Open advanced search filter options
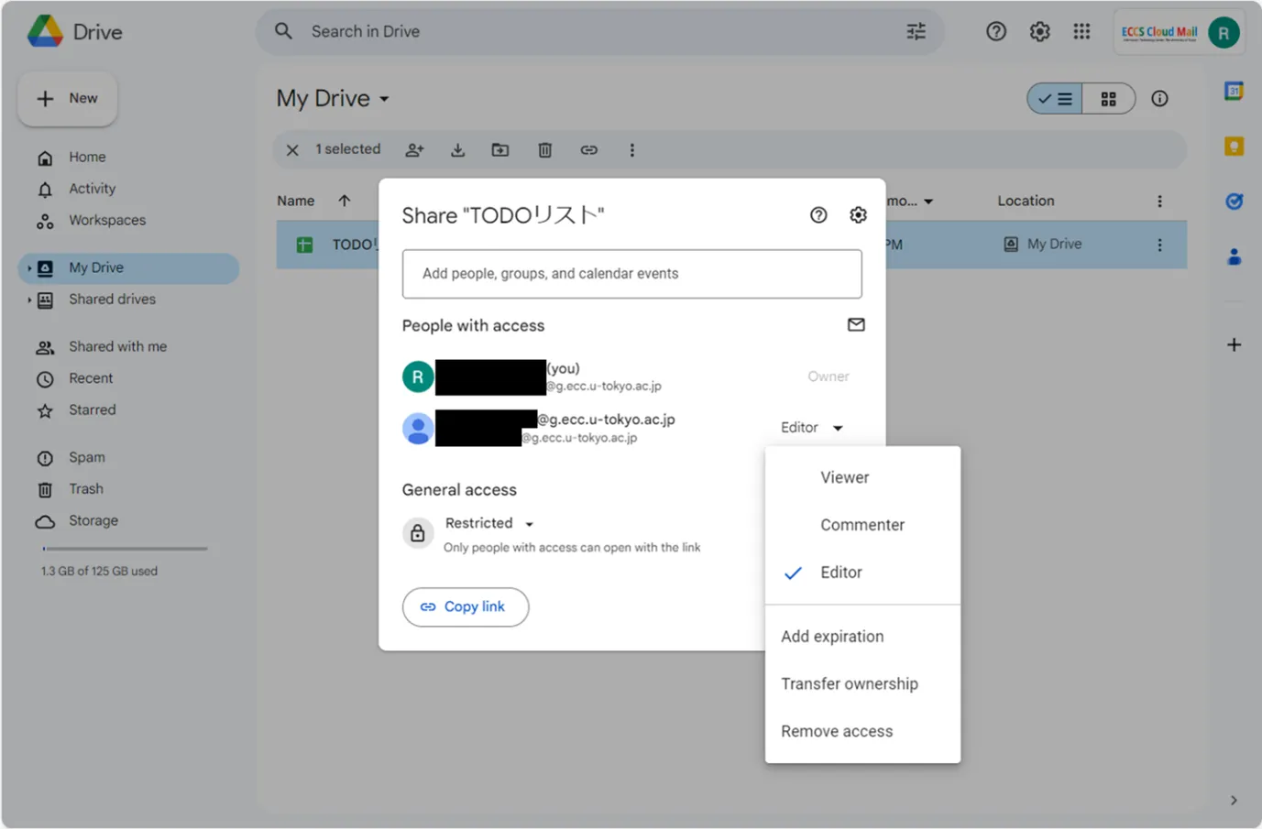Viewport: 1262px width, 829px height. (x=916, y=31)
